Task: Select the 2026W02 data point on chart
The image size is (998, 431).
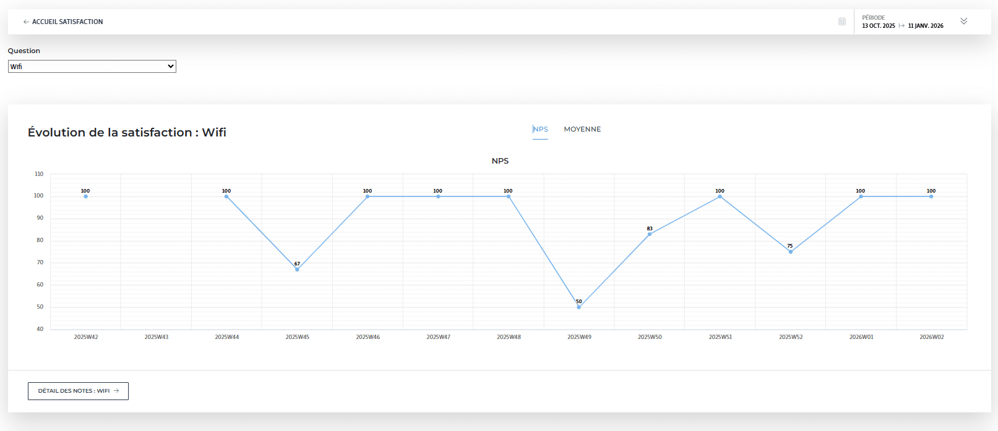Action: (x=931, y=196)
